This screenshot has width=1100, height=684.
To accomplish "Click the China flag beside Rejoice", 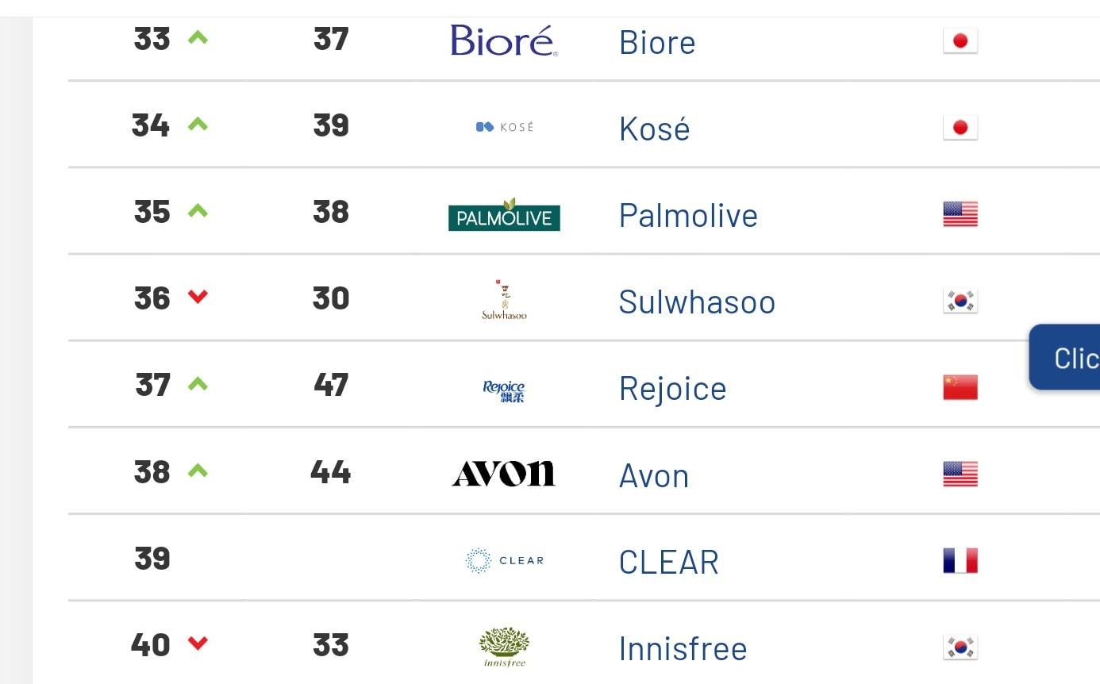I will click(960, 387).
